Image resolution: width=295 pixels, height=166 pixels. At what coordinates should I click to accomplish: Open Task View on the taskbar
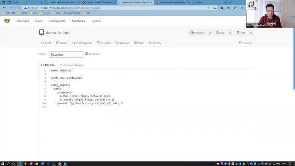coord(14,164)
